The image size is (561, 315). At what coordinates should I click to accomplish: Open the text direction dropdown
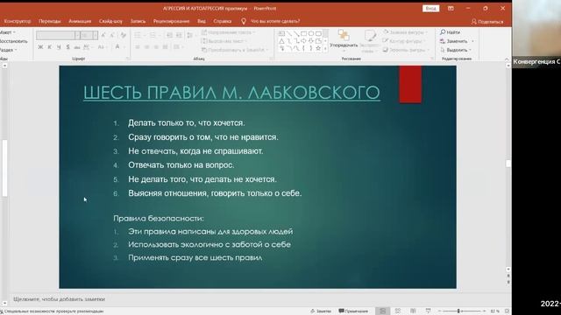coord(229,32)
